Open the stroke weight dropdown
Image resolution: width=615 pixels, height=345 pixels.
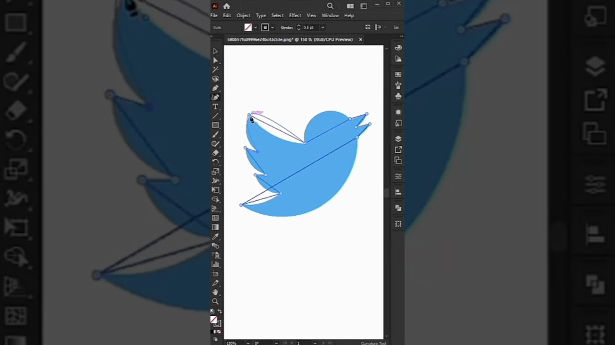pos(322,27)
